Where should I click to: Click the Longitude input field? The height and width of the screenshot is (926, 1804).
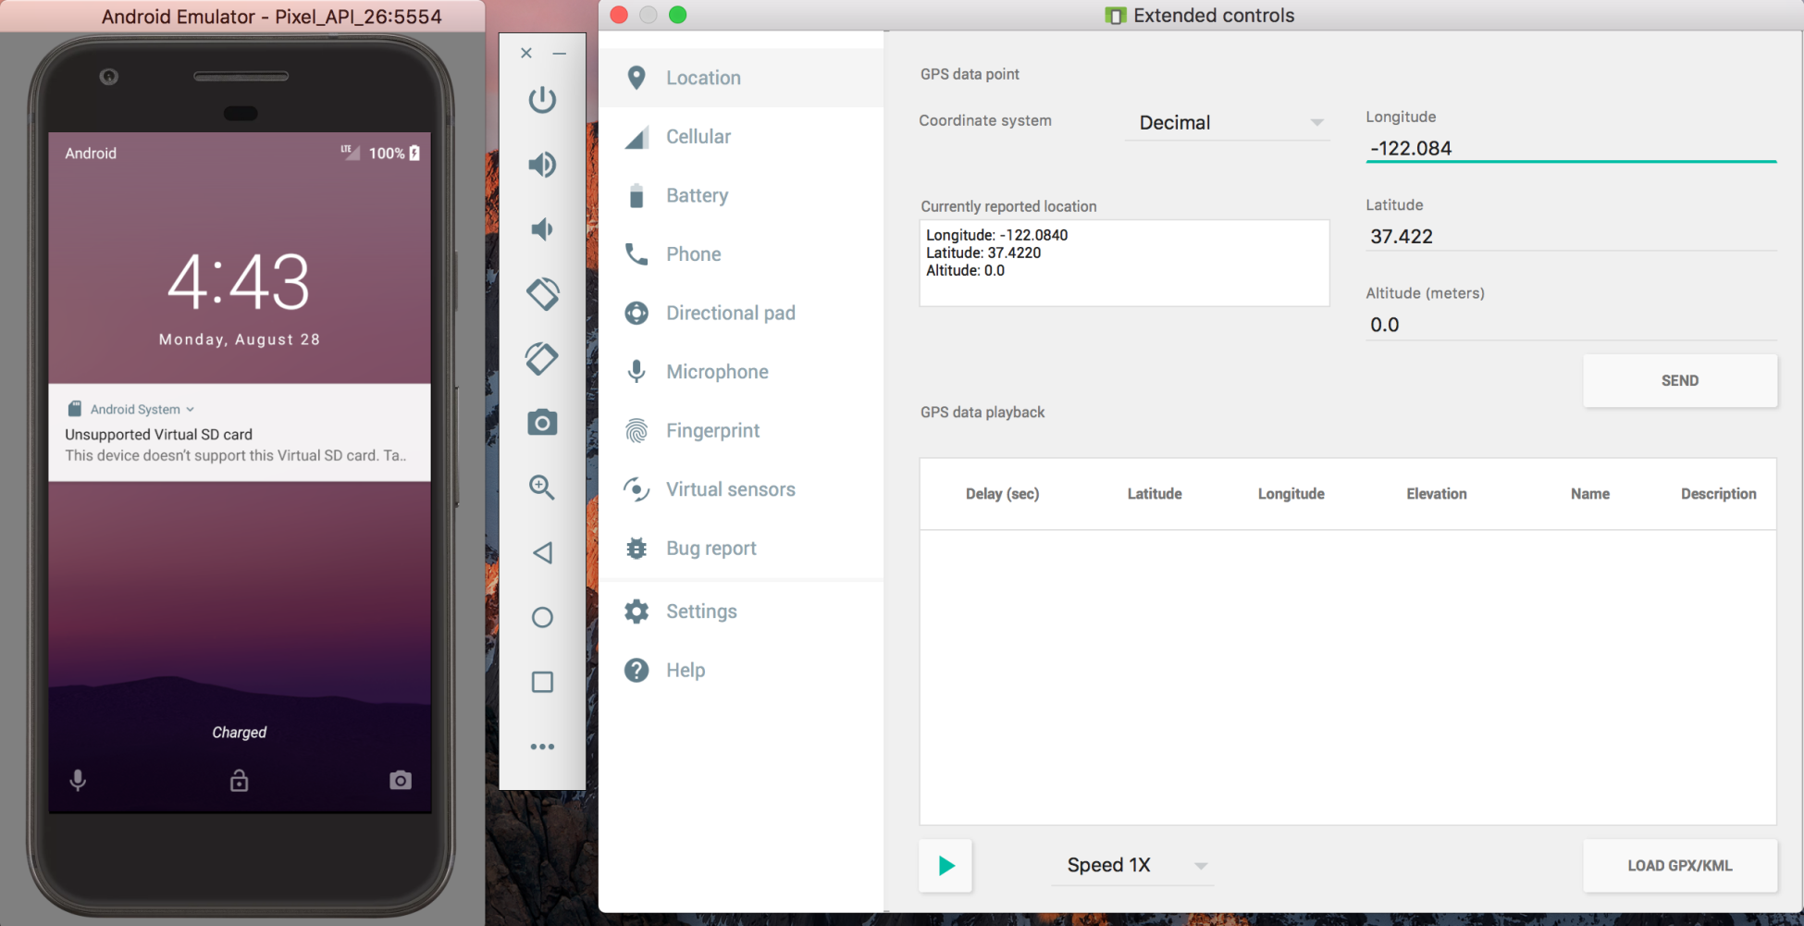(x=1571, y=148)
